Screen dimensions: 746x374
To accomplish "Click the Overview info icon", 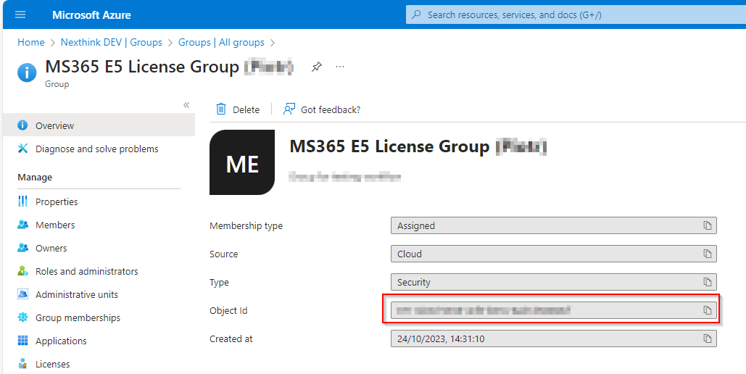I will tap(22, 125).
